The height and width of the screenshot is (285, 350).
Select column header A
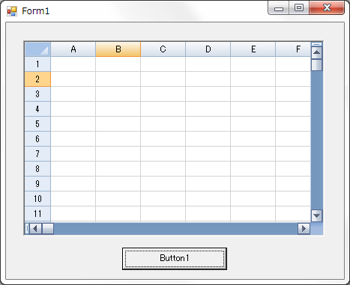coord(73,49)
